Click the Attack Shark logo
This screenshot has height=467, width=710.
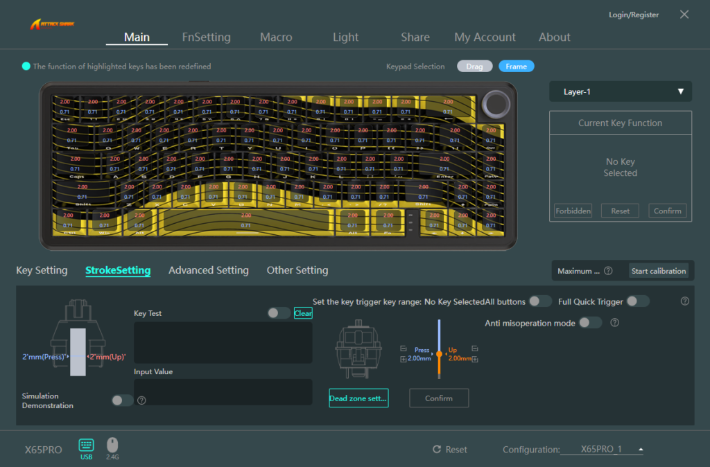pyautogui.click(x=53, y=24)
